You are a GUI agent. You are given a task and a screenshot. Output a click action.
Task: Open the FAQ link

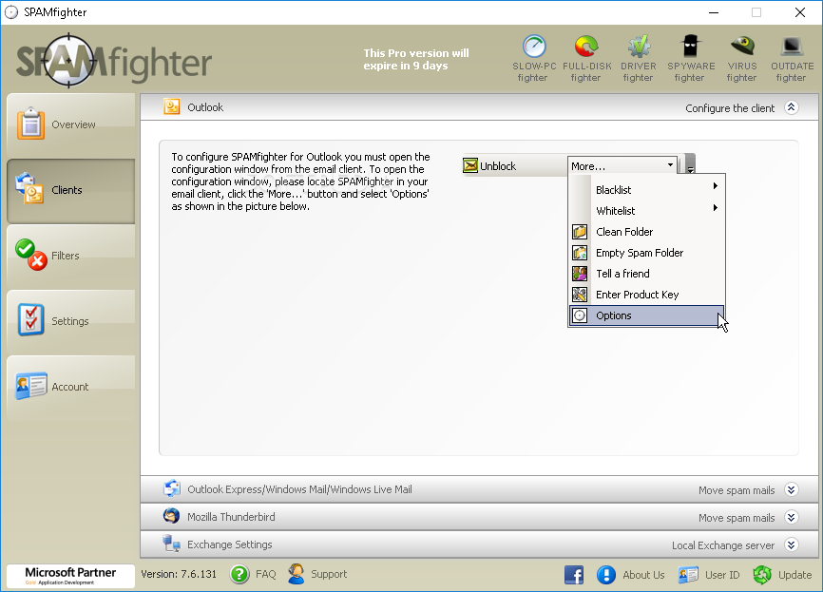point(265,574)
